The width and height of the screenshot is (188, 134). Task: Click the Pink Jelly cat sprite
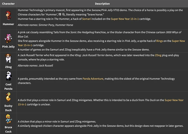pyautogui.click(x=8, y=37)
